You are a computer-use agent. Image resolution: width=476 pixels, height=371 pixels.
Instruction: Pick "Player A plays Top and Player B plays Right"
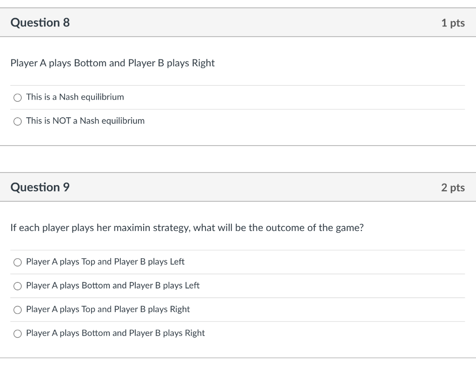click(108, 309)
